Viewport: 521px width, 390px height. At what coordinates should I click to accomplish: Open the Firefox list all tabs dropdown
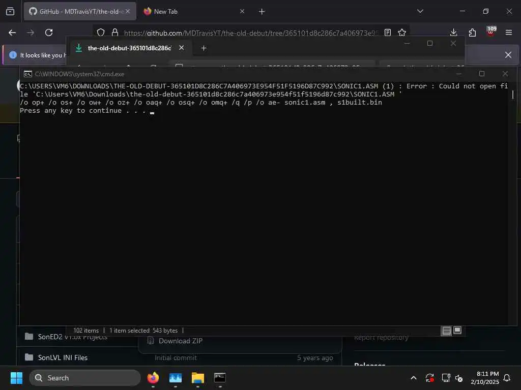420,11
